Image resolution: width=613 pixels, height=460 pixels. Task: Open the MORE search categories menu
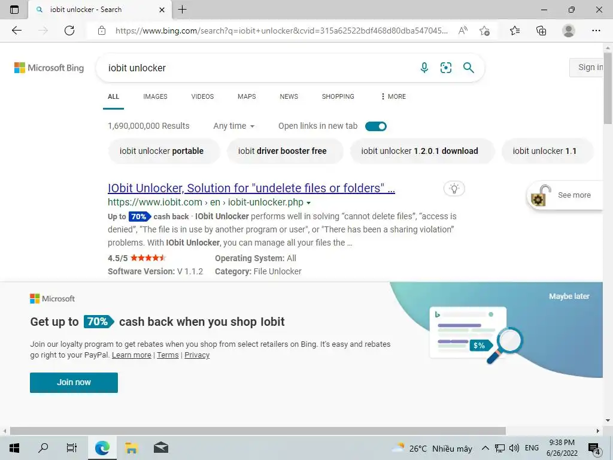[393, 96]
